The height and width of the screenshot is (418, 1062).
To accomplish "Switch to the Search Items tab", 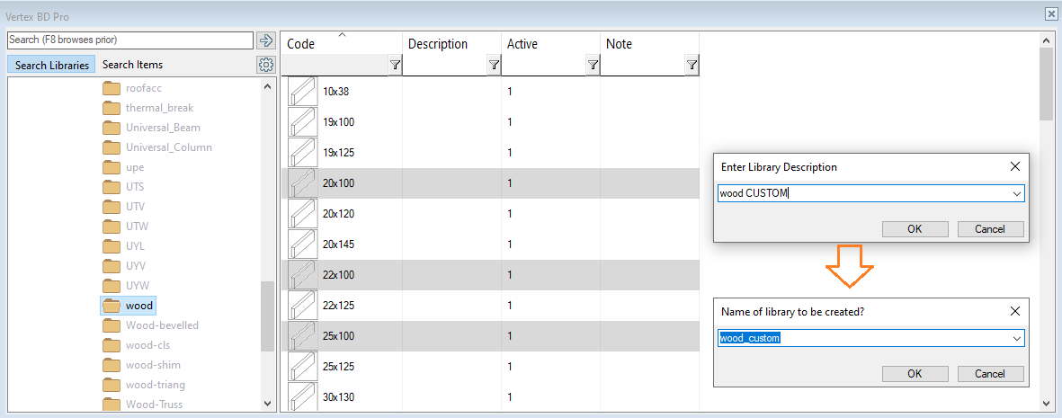I will coord(132,65).
